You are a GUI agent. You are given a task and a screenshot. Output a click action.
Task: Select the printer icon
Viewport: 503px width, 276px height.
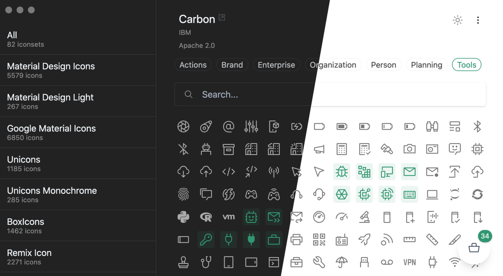297,239
